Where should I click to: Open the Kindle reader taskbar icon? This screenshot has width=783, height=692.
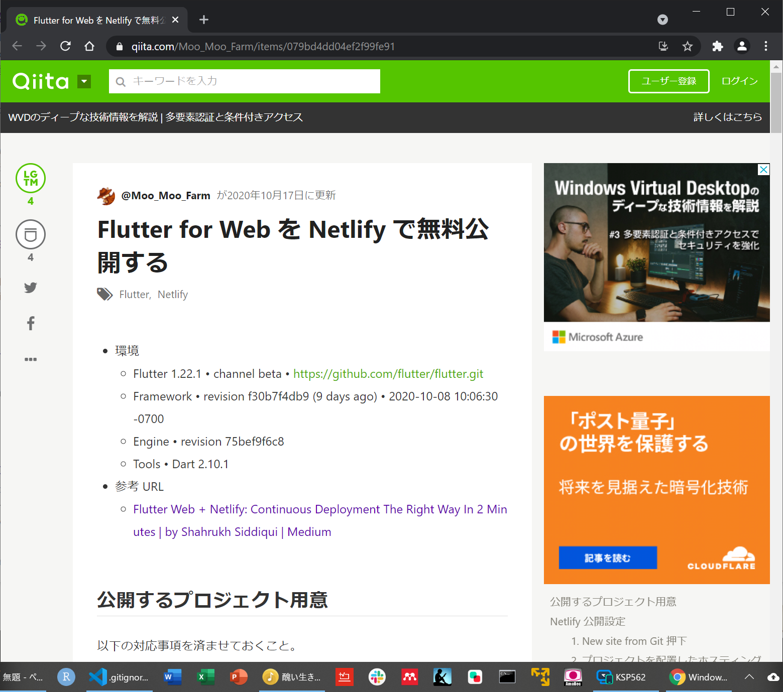pos(442,677)
